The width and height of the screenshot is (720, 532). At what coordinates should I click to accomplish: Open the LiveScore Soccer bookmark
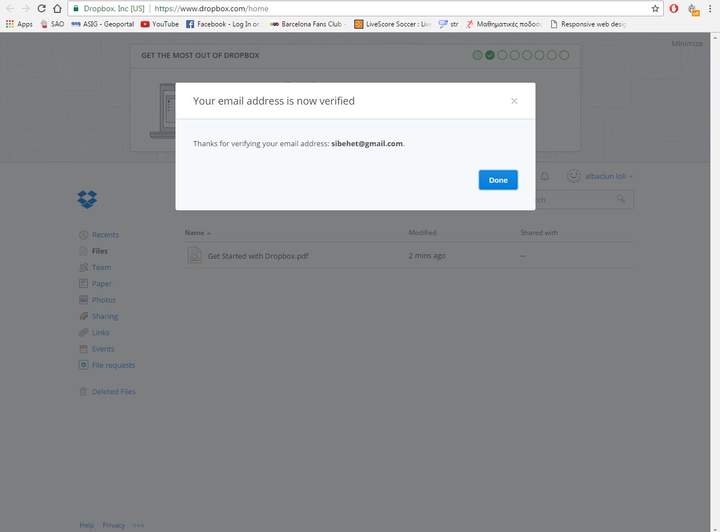pos(393,24)
